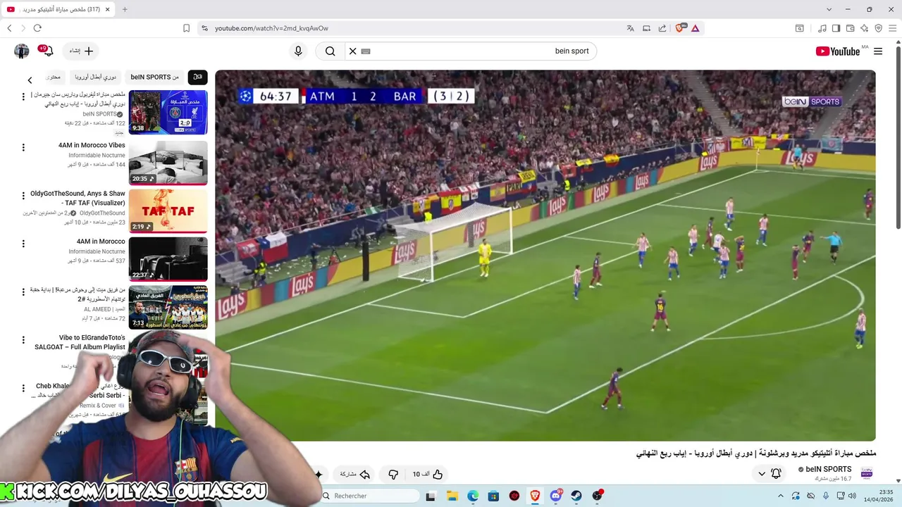The height and width of the screenshot is (507, 902).
Task: Share this page from the address bar icon
Action: (x=662, y=28)
